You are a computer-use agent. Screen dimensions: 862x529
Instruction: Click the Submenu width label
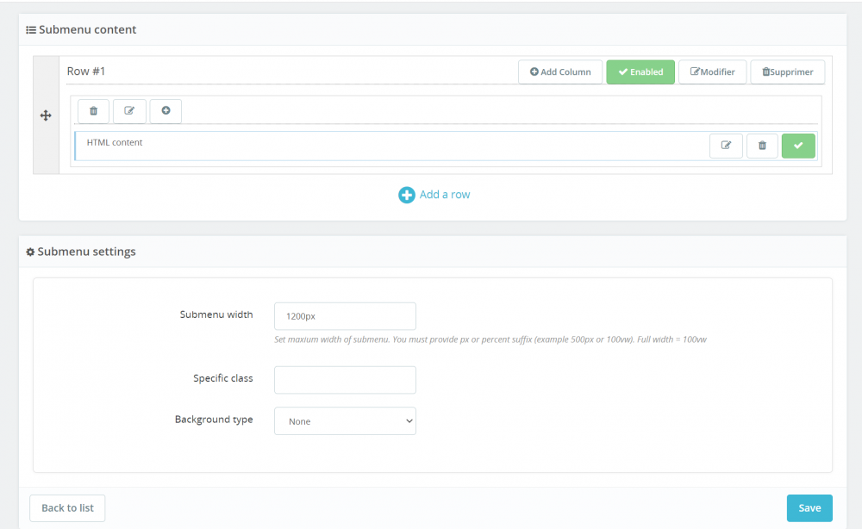216,314
